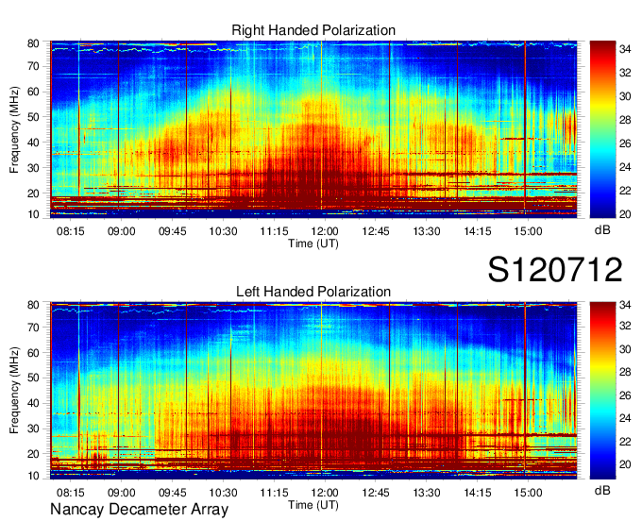
Task: Click 08:15 tick on Left Handed plot
Action: click(x=71, y=493)
